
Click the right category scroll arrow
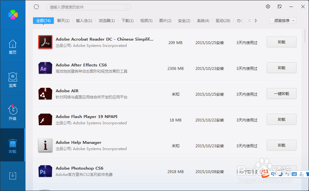[256, 21]
